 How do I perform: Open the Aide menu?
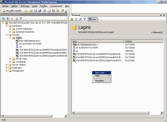point(67,6)
